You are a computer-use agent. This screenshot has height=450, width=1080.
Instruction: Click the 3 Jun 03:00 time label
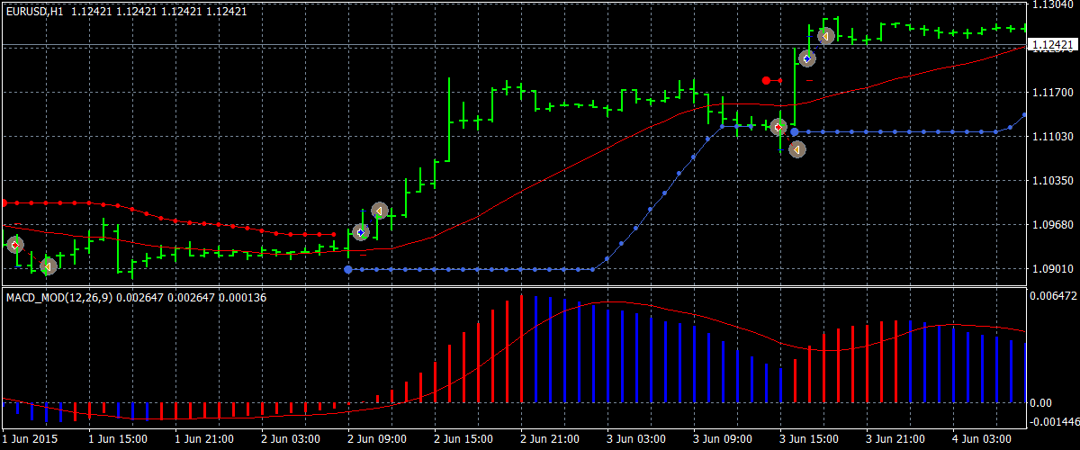[x=637, y=439]
